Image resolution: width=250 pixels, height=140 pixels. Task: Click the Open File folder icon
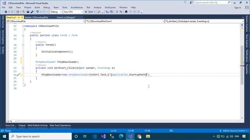(24, 12)
